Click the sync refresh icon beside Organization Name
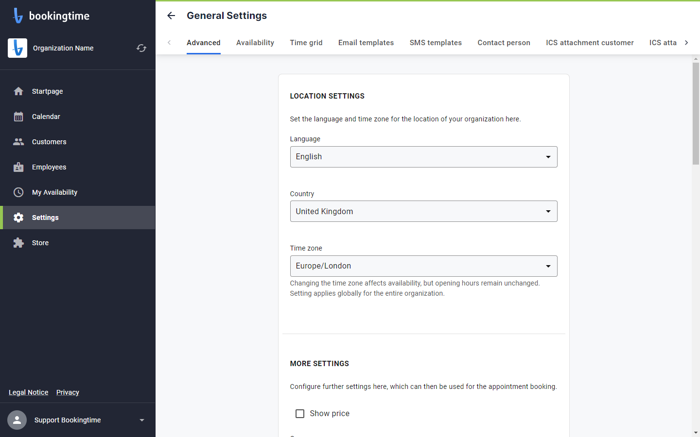Screen dimensions: 700x437 [x=141, y=48]
